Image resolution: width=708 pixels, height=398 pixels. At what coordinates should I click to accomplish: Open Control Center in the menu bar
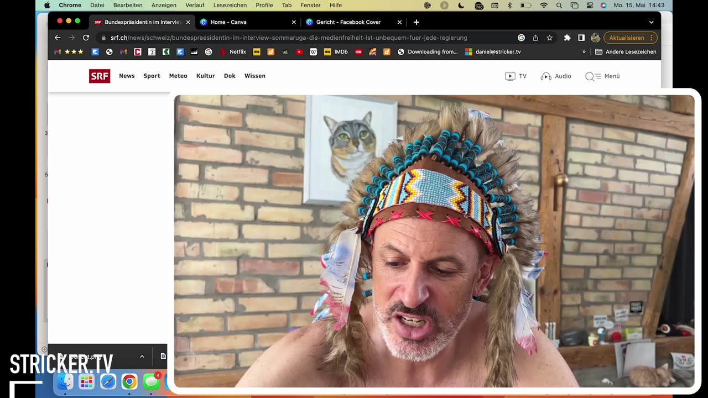[590, 6]
